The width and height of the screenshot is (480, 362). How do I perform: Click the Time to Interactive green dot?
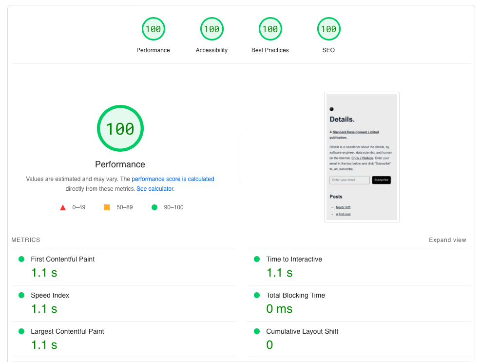click(x=257, y=259)
